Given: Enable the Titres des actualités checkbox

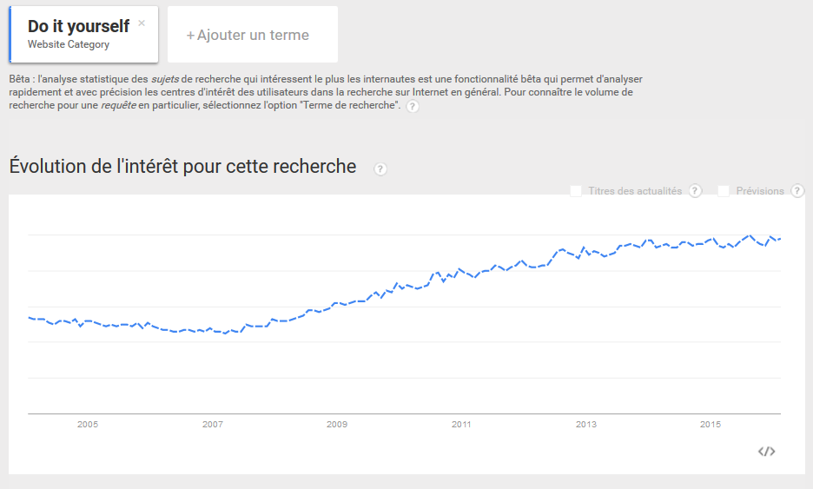Looking at the screenshot, I should click(576, 191).
